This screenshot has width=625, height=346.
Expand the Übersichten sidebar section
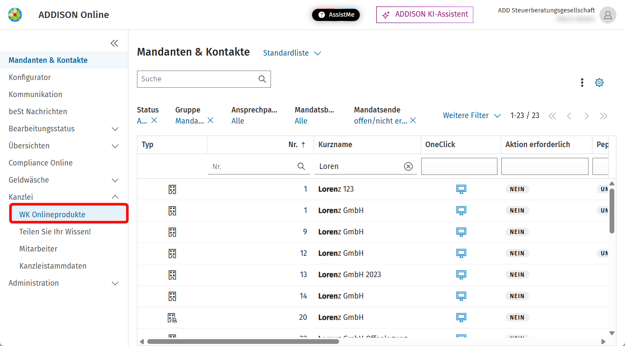115,146
